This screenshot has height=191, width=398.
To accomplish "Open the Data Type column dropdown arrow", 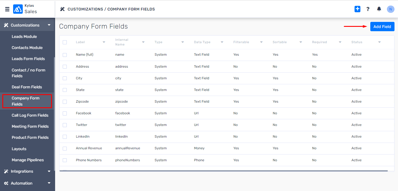I will click(222, 42).
